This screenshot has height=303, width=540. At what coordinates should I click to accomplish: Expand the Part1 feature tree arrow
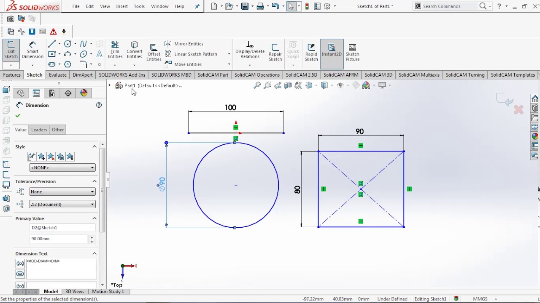tap(110, 85)
